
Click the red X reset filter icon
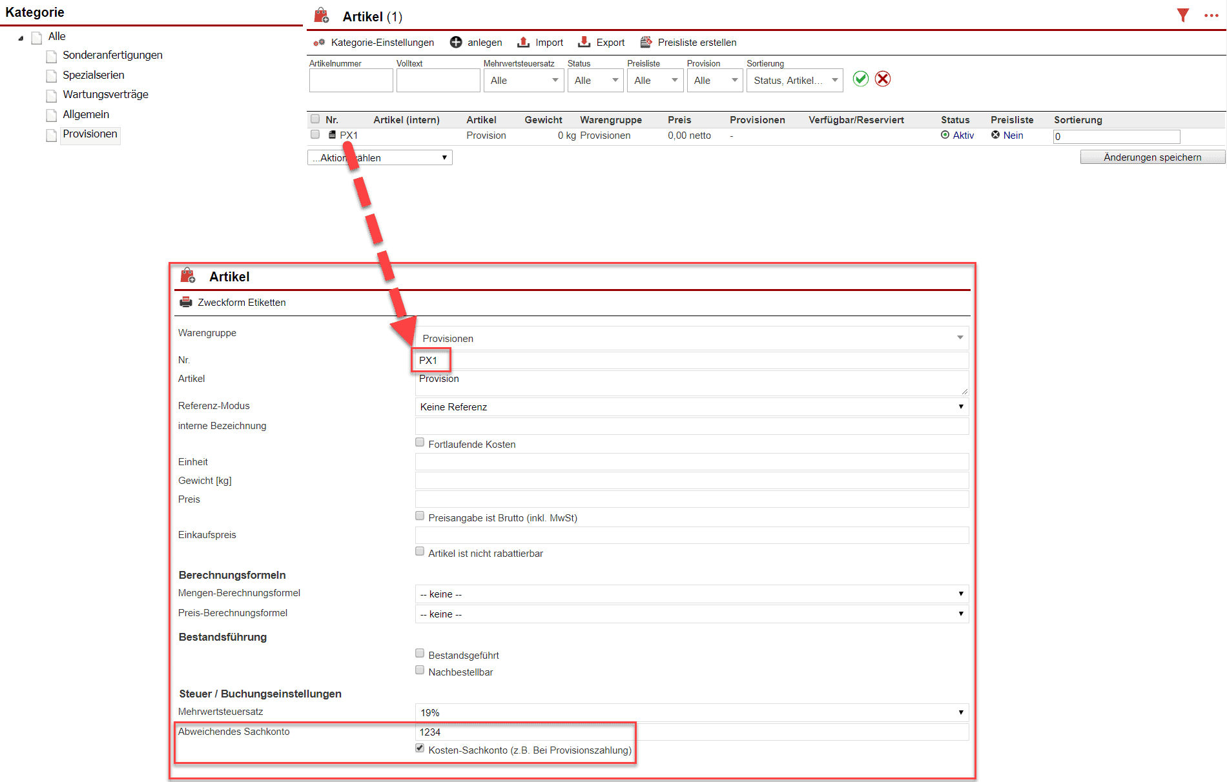click(882, 79)
